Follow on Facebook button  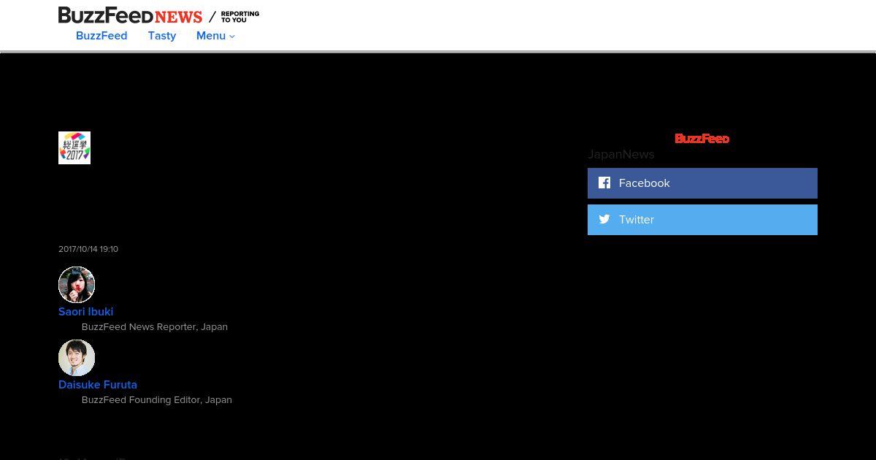702,183
